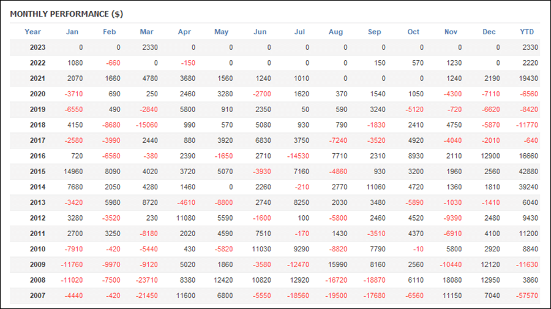The image size is (551, 309).
Task: Click the Nov column header
Action: [x=451, y=32]
